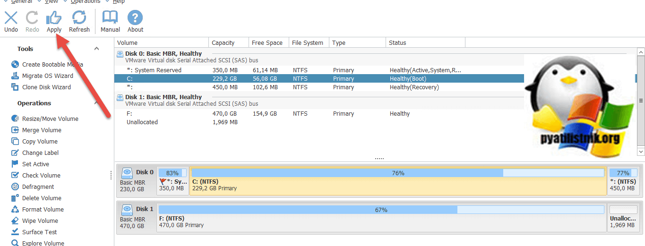The width and height of the screenshot is (645, 246).
Task: Open the General menu
Action: coord(21,2)
